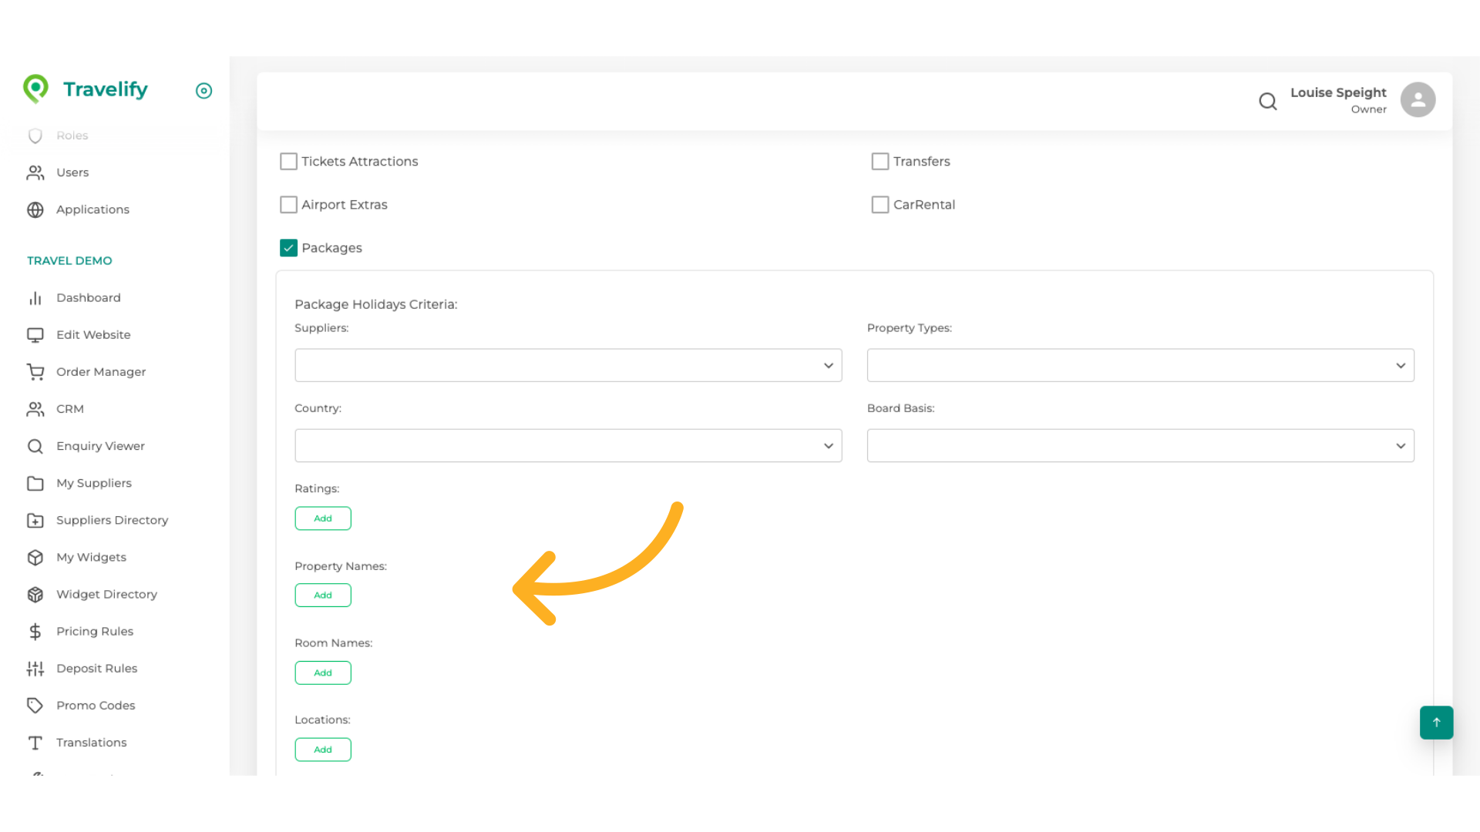Navigate to Translations in the sidebar
This screenshot has height=832, width=1480.
(x=91, y=742)
